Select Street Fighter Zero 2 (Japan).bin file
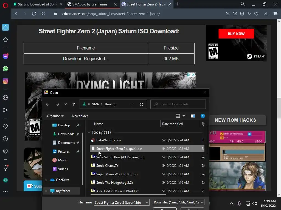 point(147,148)
